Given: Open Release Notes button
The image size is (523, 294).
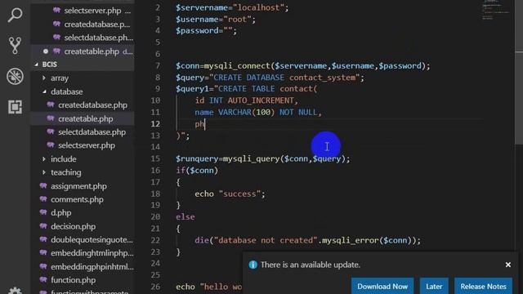Looking at the screenshot, I should [x=483, y=287].
